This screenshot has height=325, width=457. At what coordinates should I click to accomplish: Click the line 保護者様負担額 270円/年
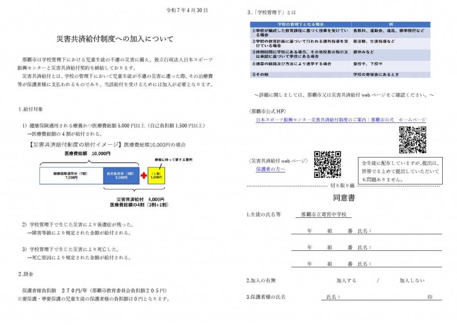click(x=95, y=290)
